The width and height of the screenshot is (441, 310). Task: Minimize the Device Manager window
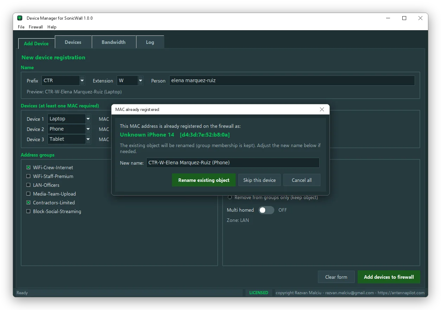click(388, 18)
